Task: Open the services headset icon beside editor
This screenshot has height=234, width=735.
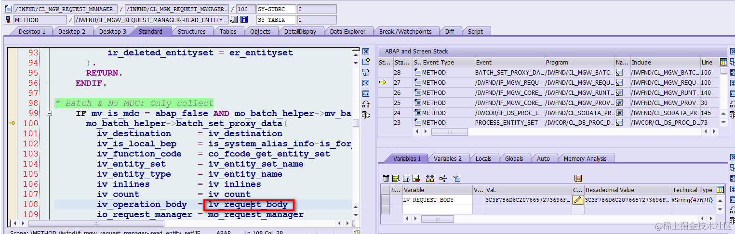Action: coord(365,104)
